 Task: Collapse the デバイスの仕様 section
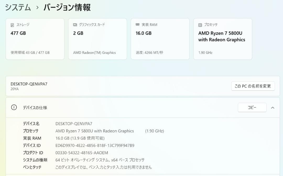click(273, 107)
